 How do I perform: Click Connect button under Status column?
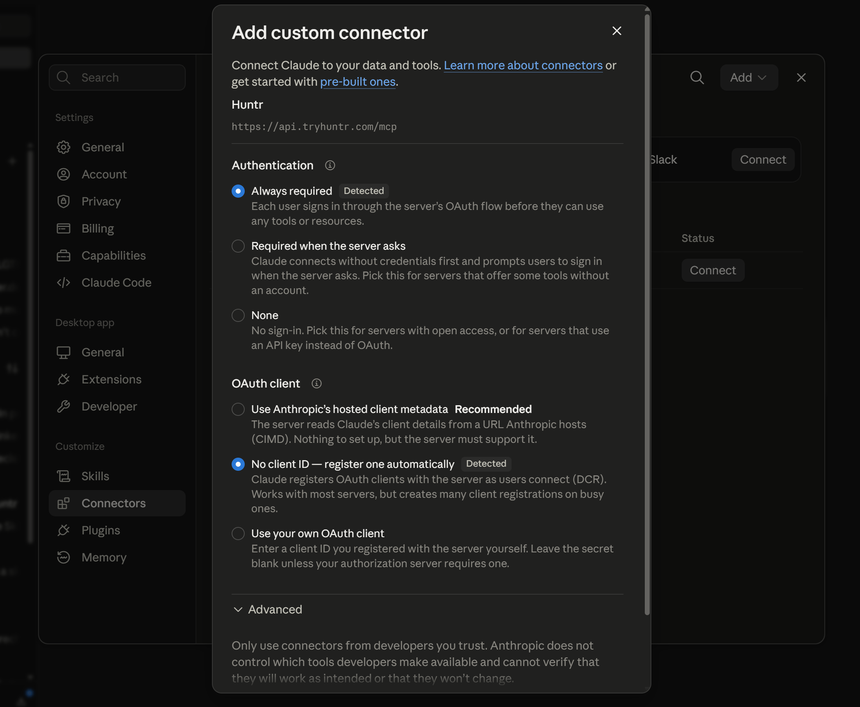713,270
